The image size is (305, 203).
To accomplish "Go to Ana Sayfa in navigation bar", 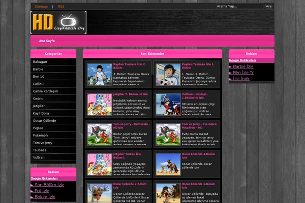I will [x=47, y=41].
